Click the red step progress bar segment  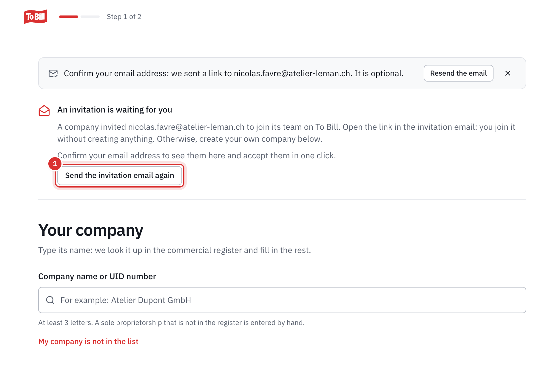tap(69, 17)
